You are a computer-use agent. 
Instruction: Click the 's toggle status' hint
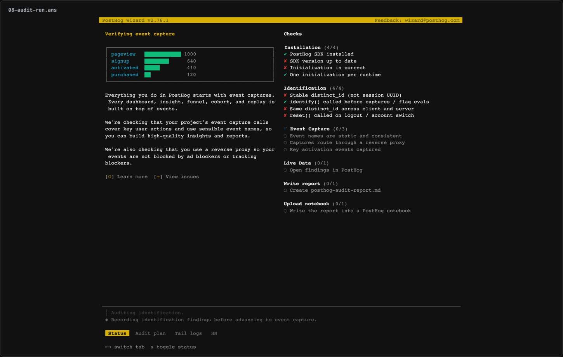(x=173, y=347)
